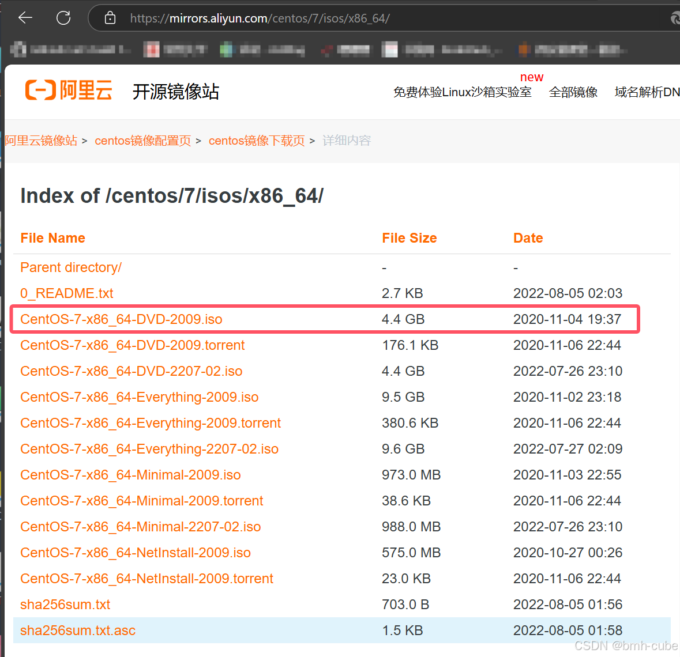
Task: Download CentOS-7-x86_64-NetInstall-2009.iso
Action: tap(136, 553)
